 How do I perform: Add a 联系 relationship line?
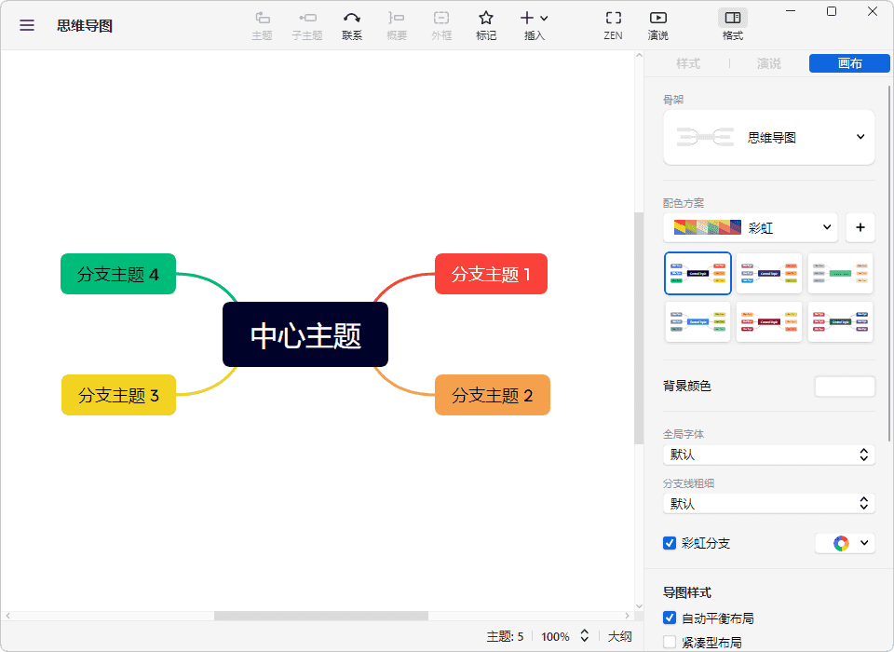click(352, 26)
